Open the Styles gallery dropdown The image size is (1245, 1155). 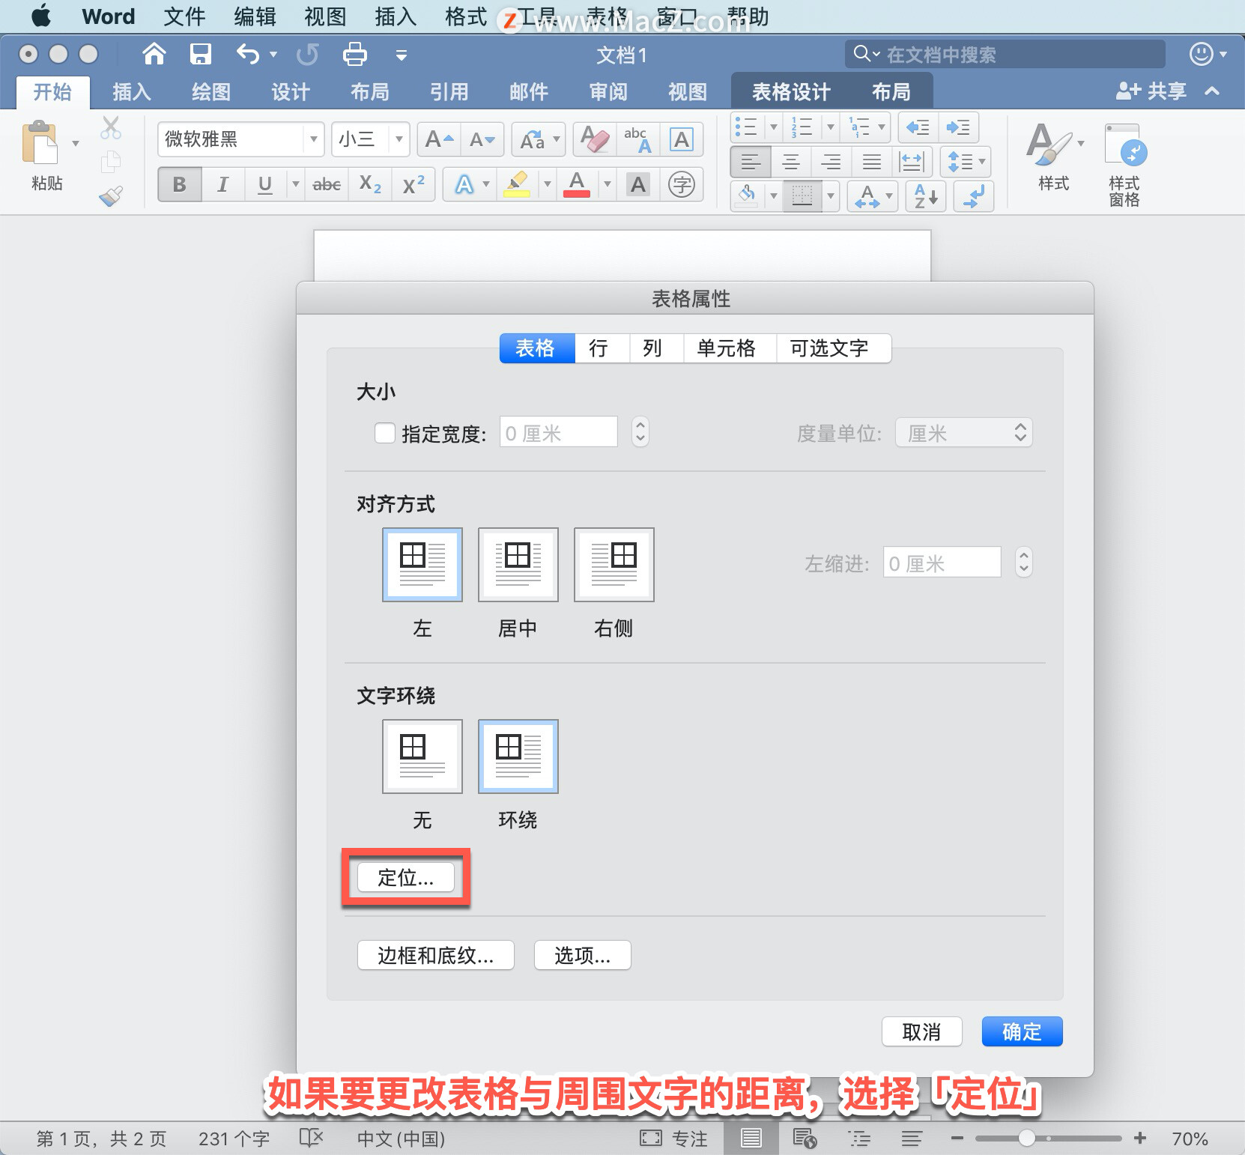coord(1081,142)
